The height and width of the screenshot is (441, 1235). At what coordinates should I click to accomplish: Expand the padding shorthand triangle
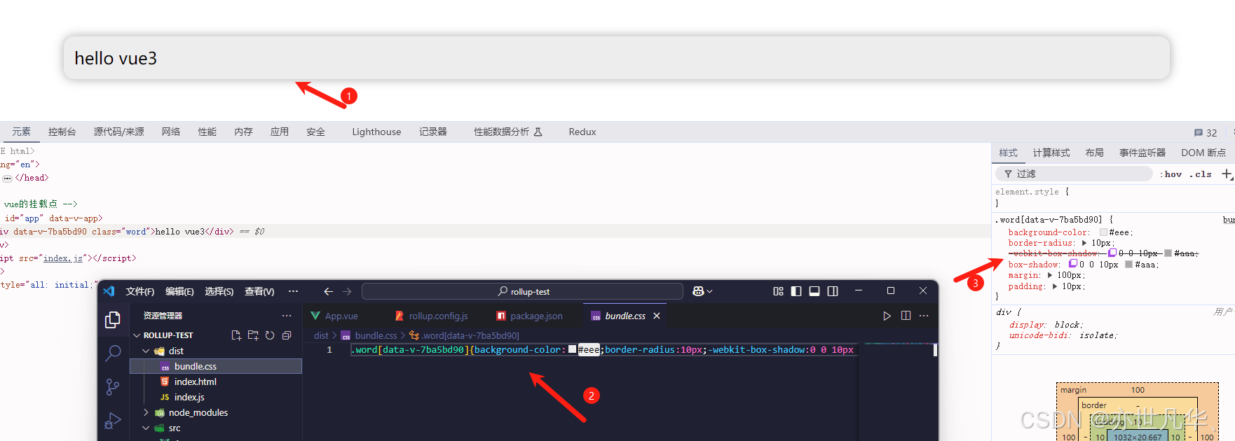(1055, 286)
